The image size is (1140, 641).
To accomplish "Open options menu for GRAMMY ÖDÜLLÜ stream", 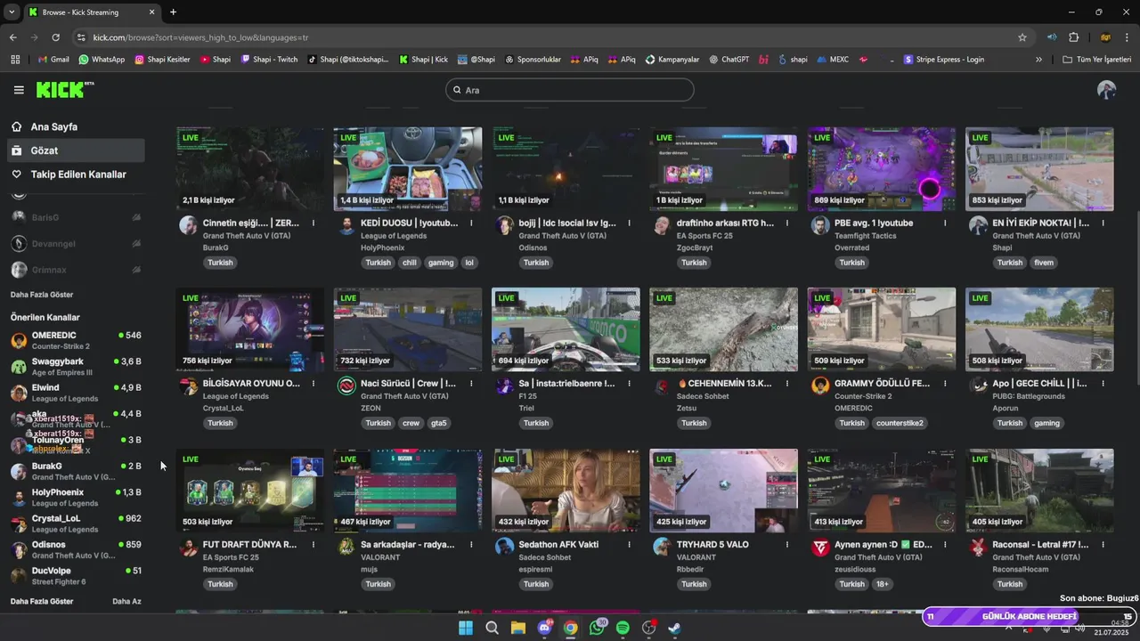I will (945, 384).
